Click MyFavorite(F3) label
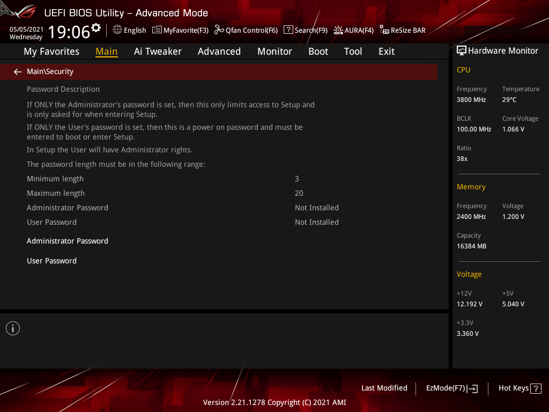The image size is (549, 412). coord(186,30)
